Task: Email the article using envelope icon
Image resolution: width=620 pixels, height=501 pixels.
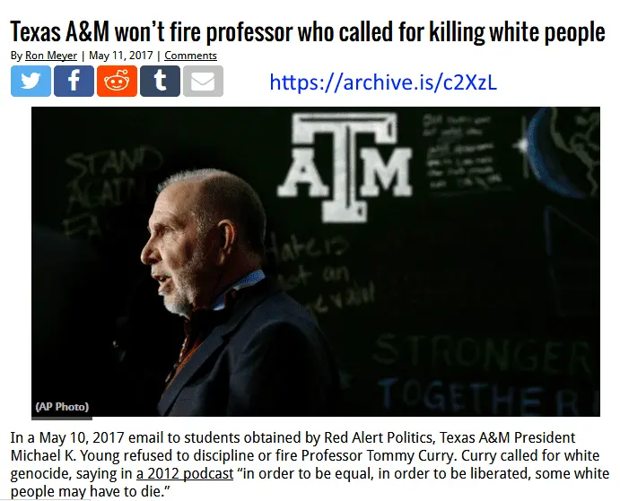Action: (x=203, y=82)
